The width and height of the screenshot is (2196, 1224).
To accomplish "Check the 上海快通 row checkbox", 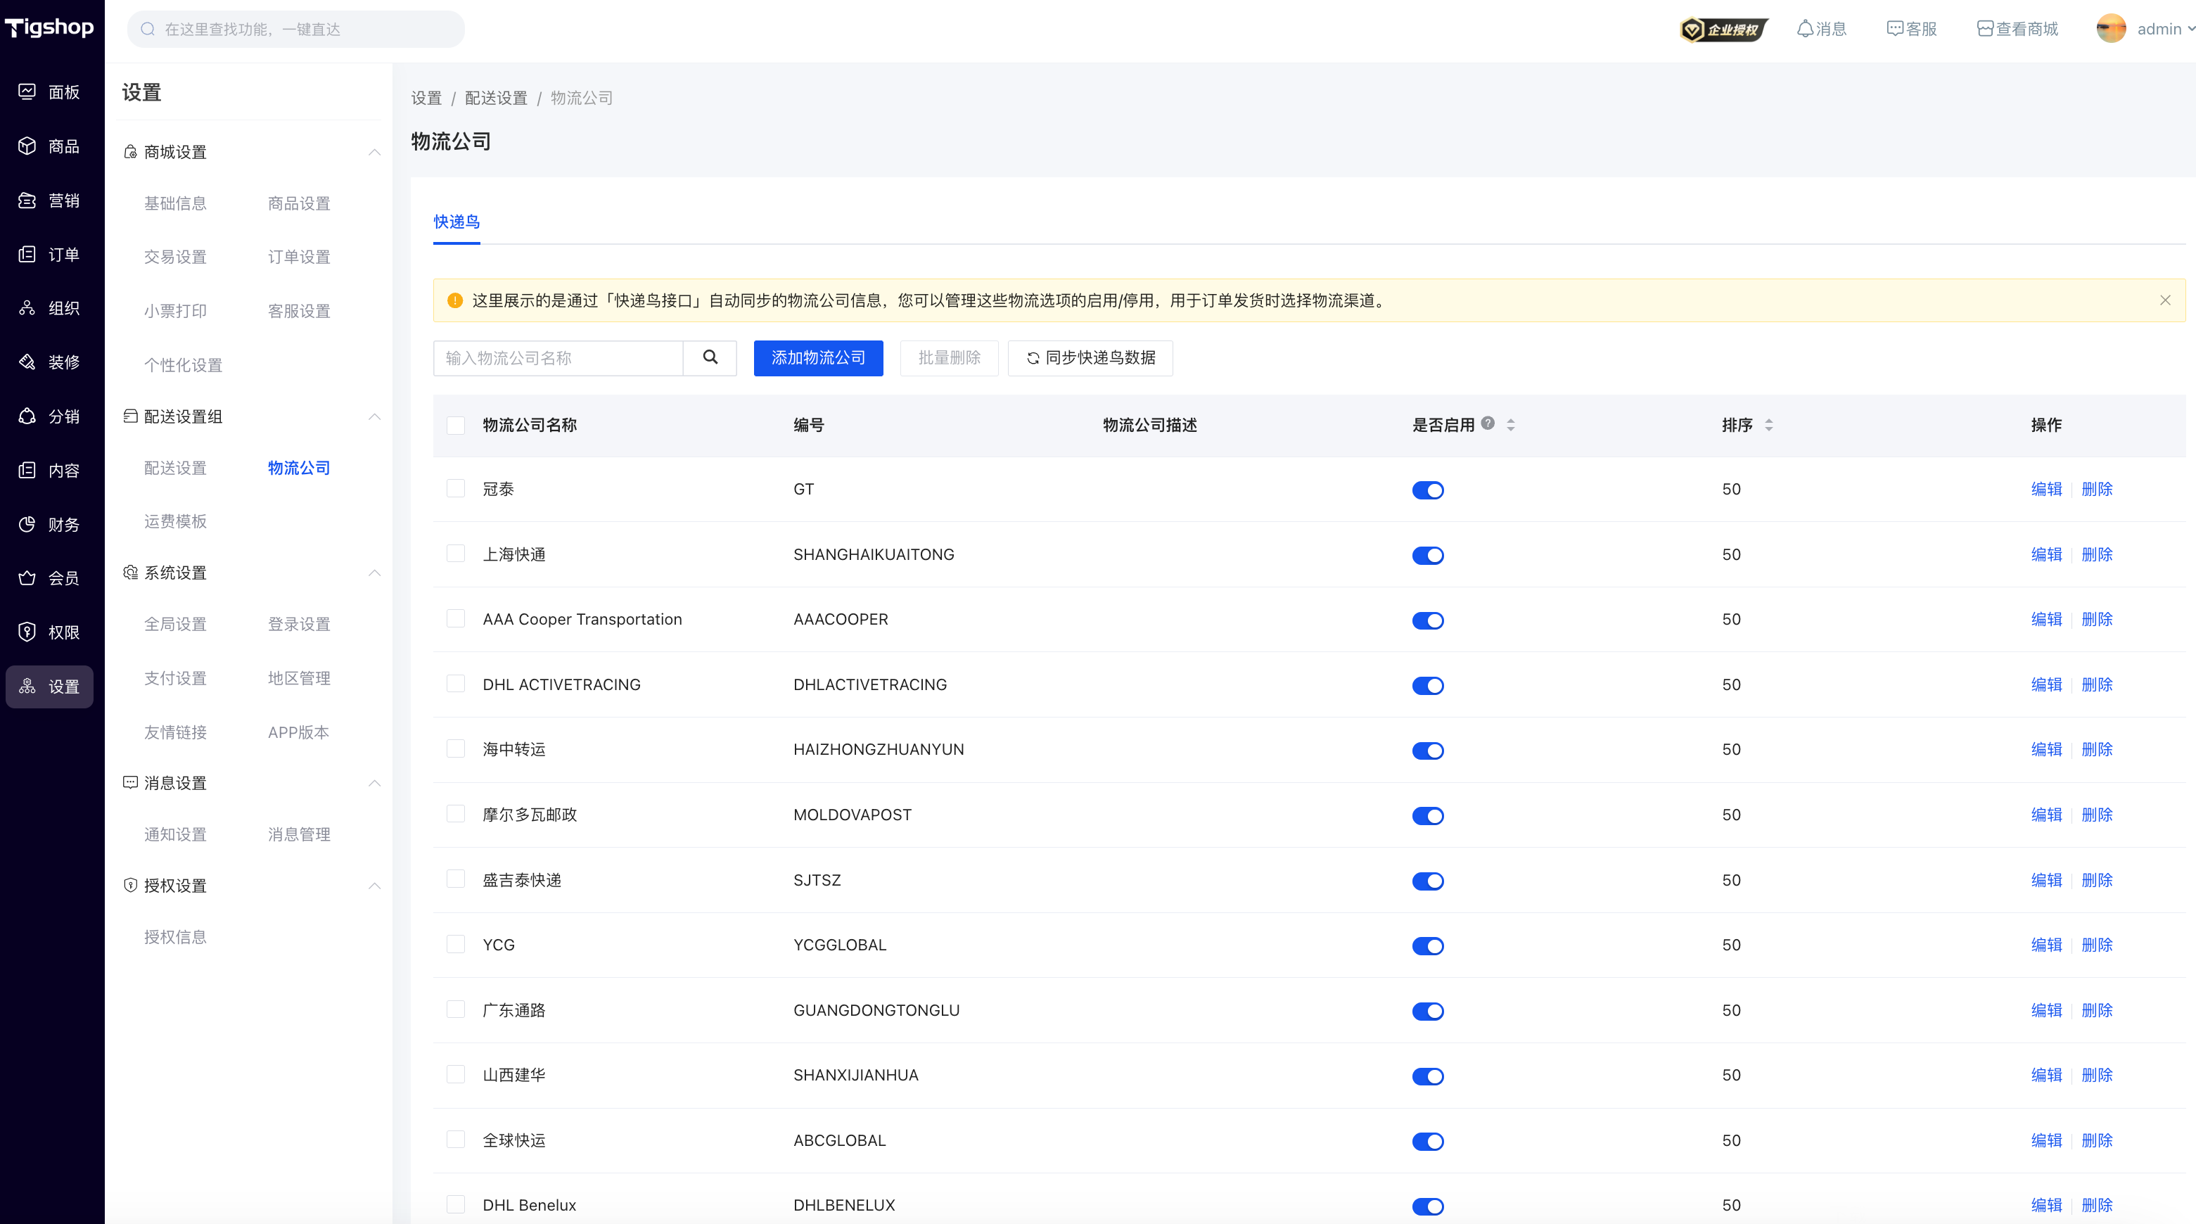I will pyautogui.click(x=456, y=554).
